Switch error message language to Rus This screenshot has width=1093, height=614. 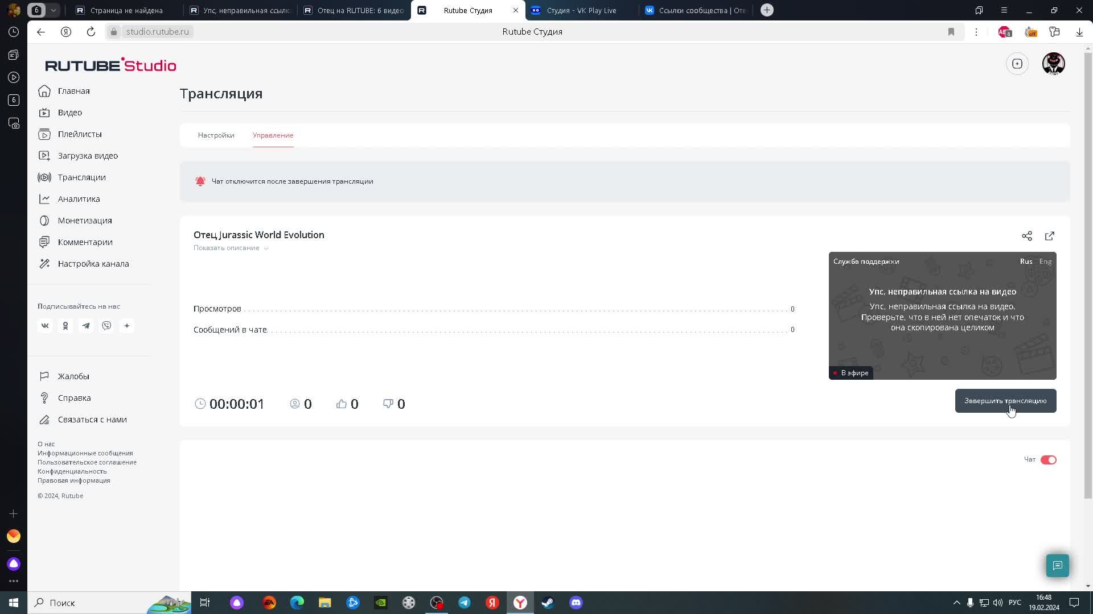(x=1026, y=262)
